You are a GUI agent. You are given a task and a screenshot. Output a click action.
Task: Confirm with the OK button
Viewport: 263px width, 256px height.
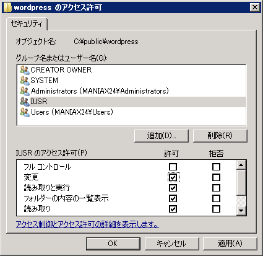[113, 244]
